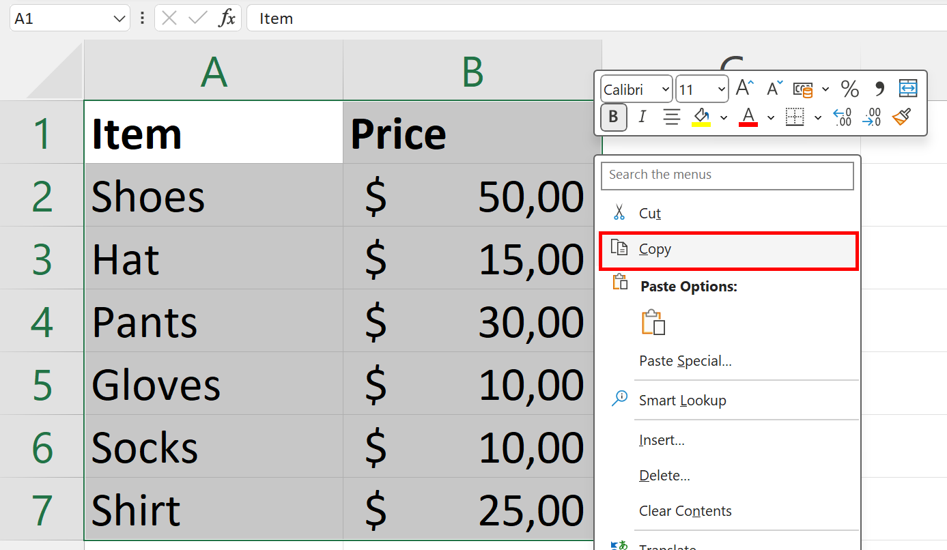Expand the Font Color dropdown arrow
The height and width of the screenshot is (550, 947).
point(771,118)
